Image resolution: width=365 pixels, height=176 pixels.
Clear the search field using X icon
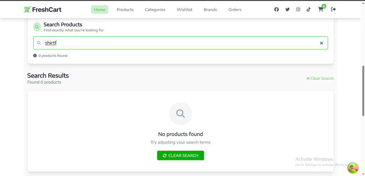pyautogui.click(x=322, y=43)
